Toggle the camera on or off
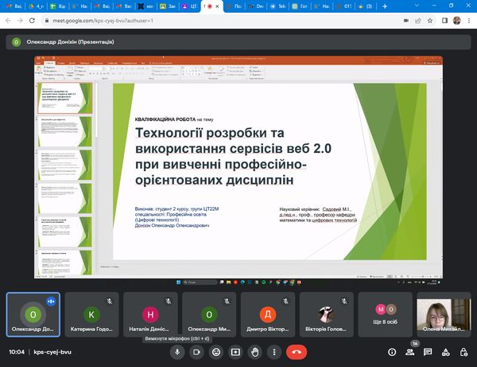The image size is (477, 367). tap(196, 351)
